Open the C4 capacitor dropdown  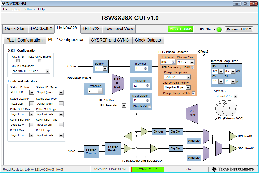pyautogui.click(x=233, y=82)
